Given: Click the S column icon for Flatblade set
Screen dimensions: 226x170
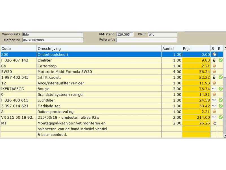Looking at the screenshot, I should tap(214, 106).
